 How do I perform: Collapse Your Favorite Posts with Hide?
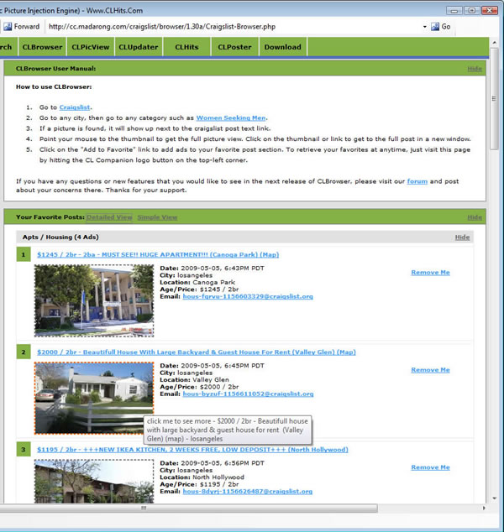pos(475,217)
